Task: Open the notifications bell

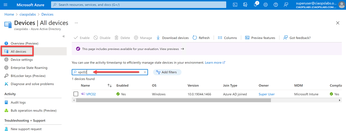Action: pyautogui.click(x=255, y=5)
